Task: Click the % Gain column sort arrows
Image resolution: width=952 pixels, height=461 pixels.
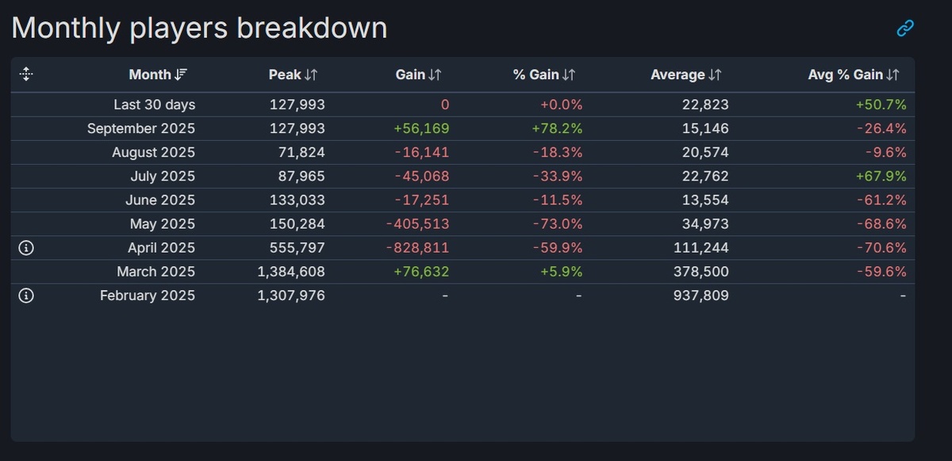Action: point(569,74)
